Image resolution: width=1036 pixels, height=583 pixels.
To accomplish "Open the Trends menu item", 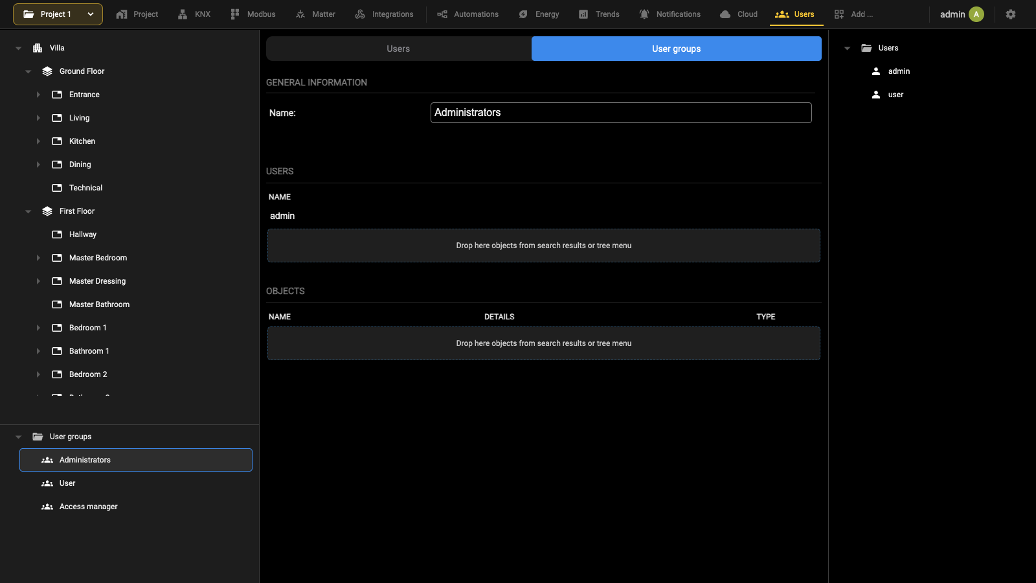I will click(x=599, y=14).
